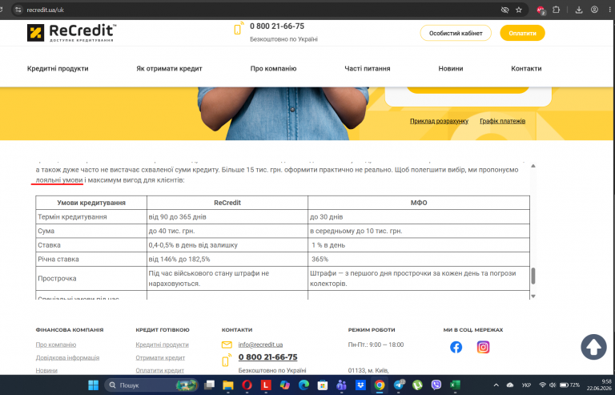Open Windows Start menu
This screenshot has width=615, height=395.
pyautogui.click(x=94, y=385)
